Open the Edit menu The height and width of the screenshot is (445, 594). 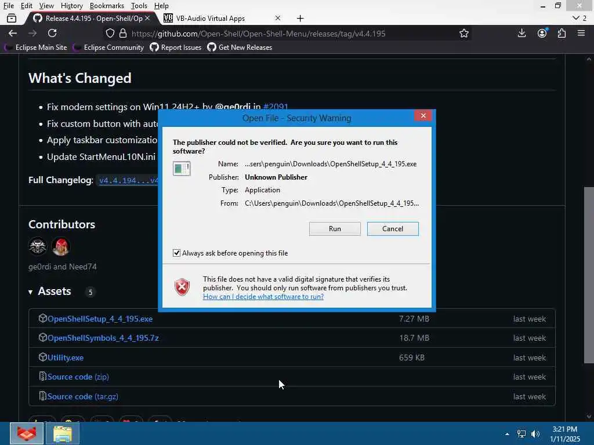27,6
